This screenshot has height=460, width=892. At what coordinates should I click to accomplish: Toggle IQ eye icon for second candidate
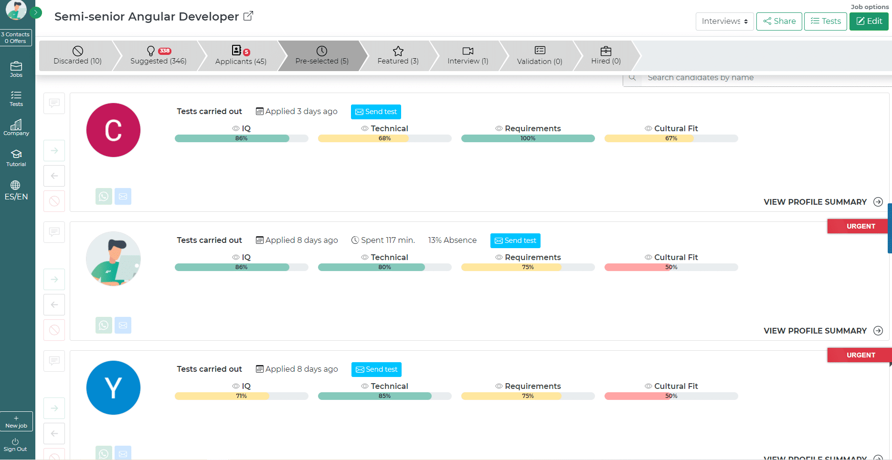pos(236,257)
